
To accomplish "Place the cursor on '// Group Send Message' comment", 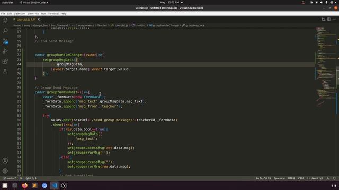I will click(x=56, y=88).
